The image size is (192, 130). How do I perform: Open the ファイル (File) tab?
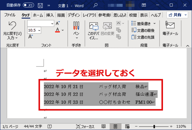tap(10, 15)
